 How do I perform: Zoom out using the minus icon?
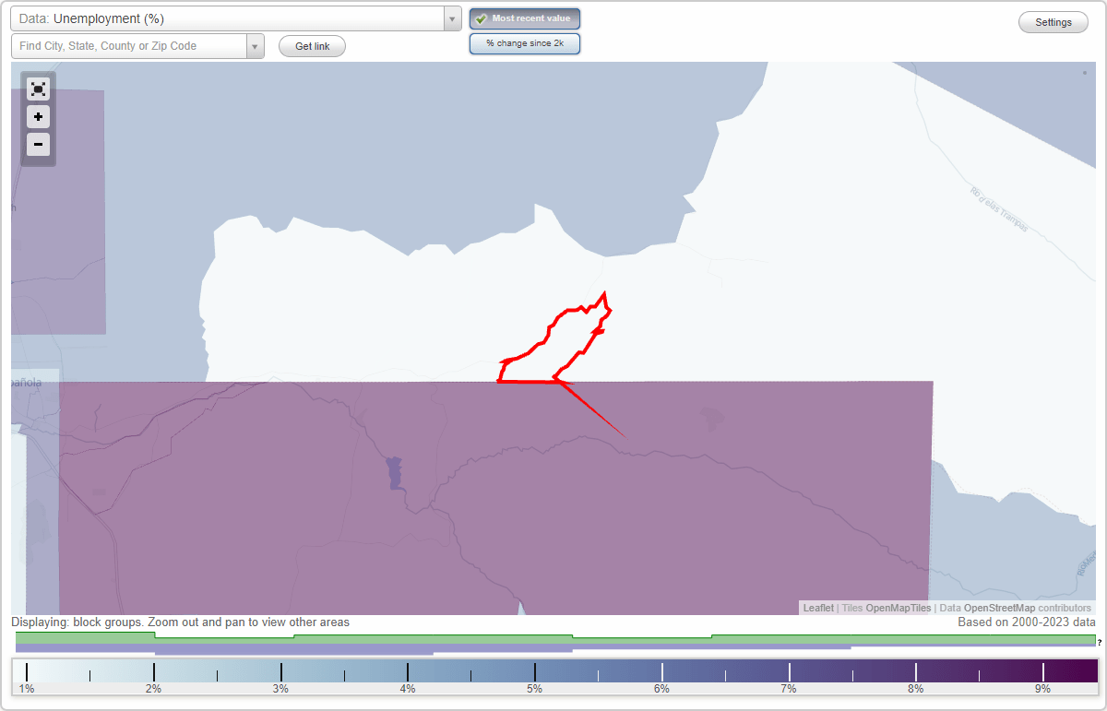(38, 144)
